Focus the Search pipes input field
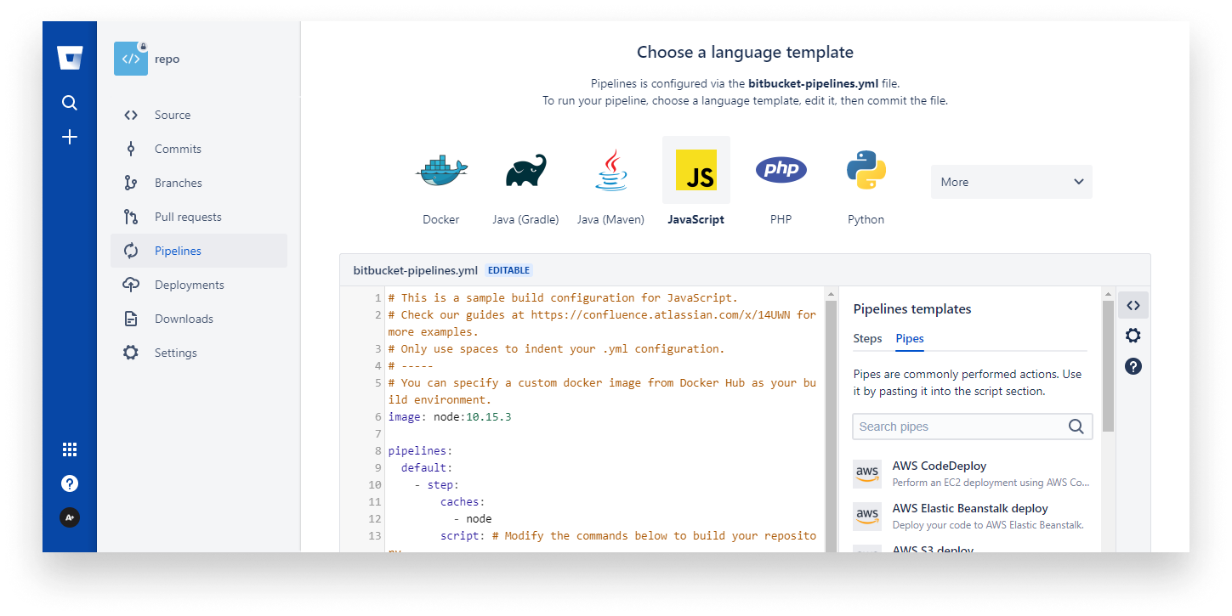1232x616 pixels. [973, 427]
